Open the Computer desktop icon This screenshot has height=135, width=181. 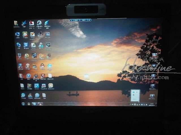tap(18, 35)
